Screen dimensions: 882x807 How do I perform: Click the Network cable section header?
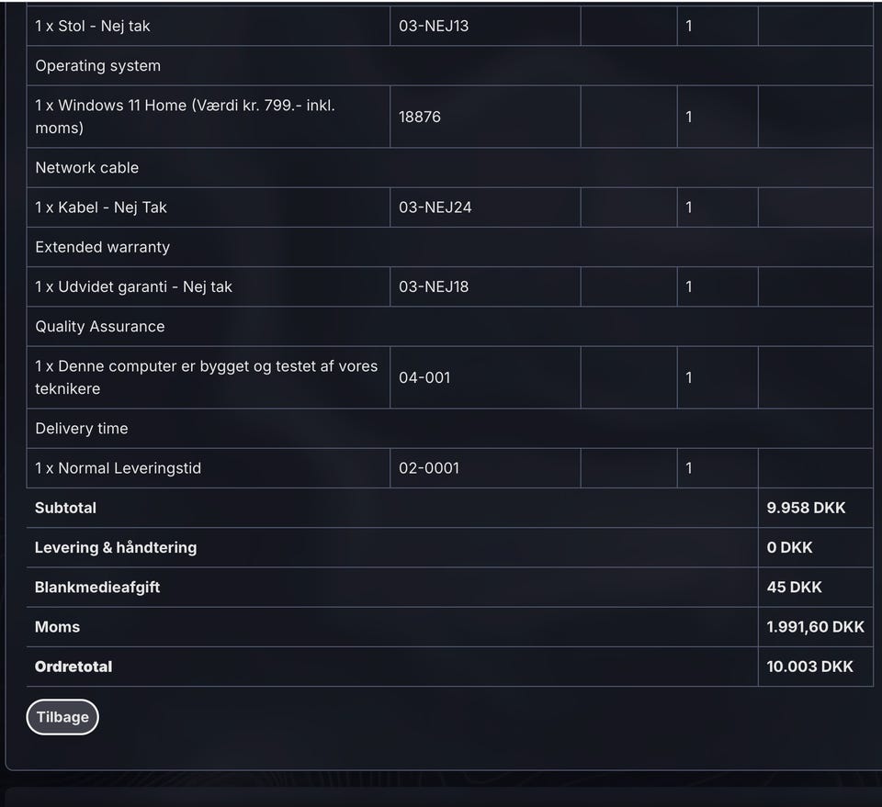point(87,168)
